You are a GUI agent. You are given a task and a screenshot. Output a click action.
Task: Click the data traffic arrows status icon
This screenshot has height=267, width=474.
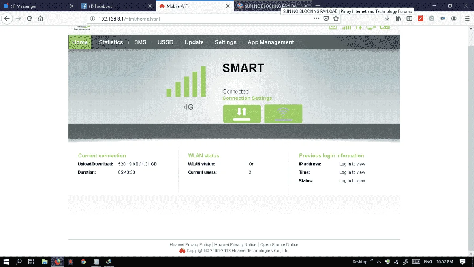pos(359,27)
